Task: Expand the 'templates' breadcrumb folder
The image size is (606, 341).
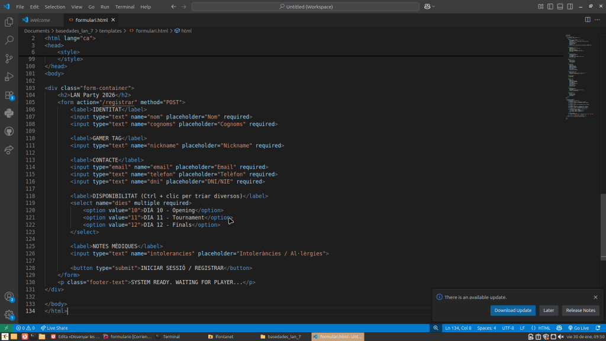Action: click(x=110, y=31)
